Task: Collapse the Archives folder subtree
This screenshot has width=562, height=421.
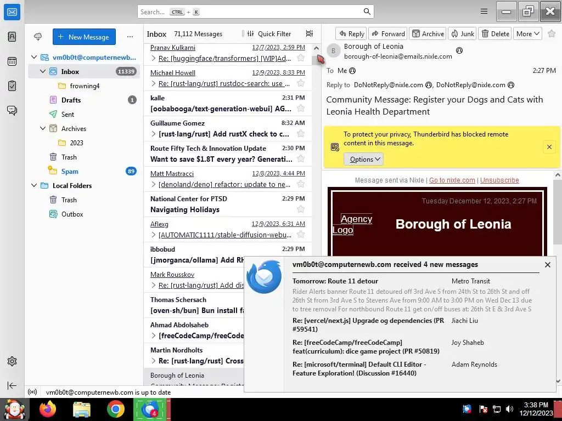Action: pos(43,128)
